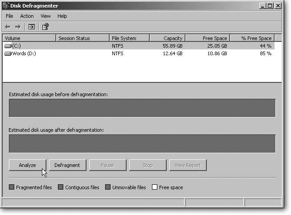Image resolution: width=291 pixels, height=215 pixels.
Task: Click the 12.64 GB capacity cell
Action: [172, 53]
